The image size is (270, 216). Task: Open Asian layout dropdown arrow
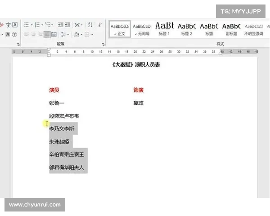tap(81, 25)
